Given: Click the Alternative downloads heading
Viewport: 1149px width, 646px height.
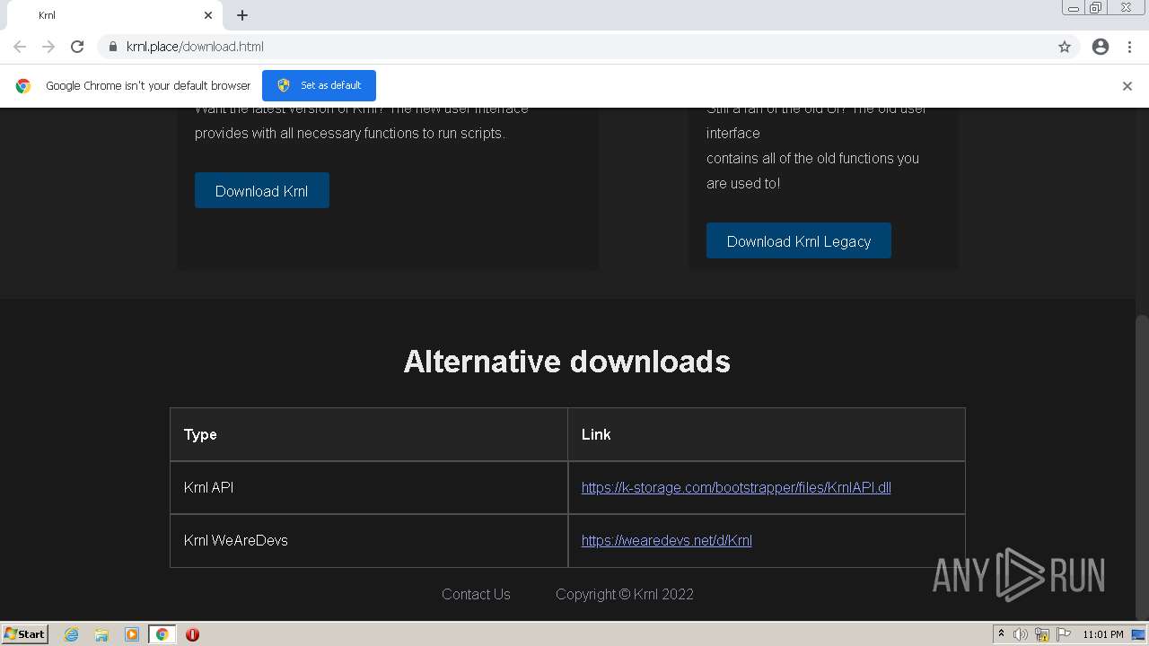Looking at the screenshot, I should tap(567, 361).
